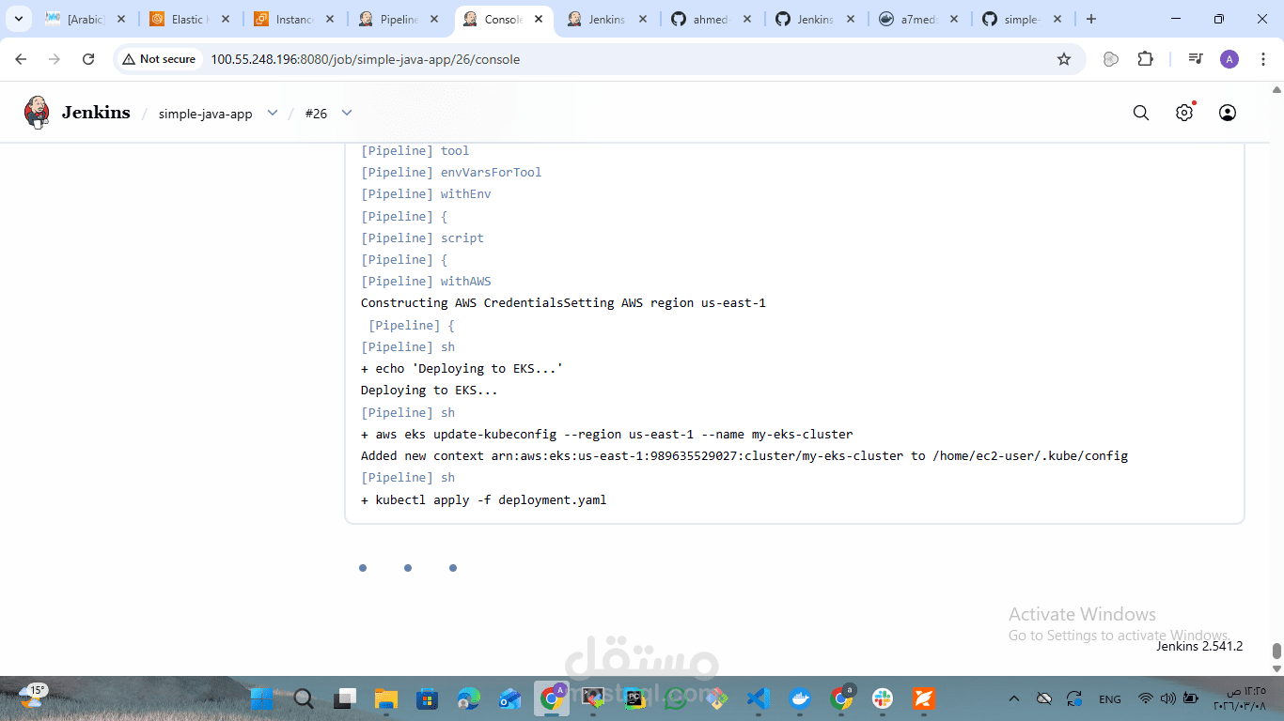This screenshot has height=721, width=1284.
Task: Click the Jenkins 2.541.2 version link
Action: 1199,646
